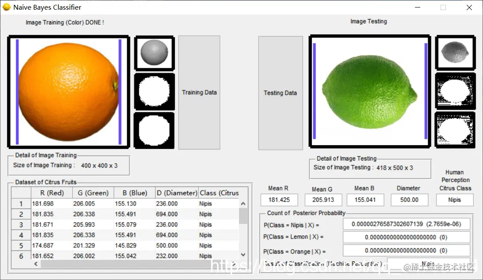Click cell 145.829 in row 5
This screenshot has width=483, height=280.
135,246
